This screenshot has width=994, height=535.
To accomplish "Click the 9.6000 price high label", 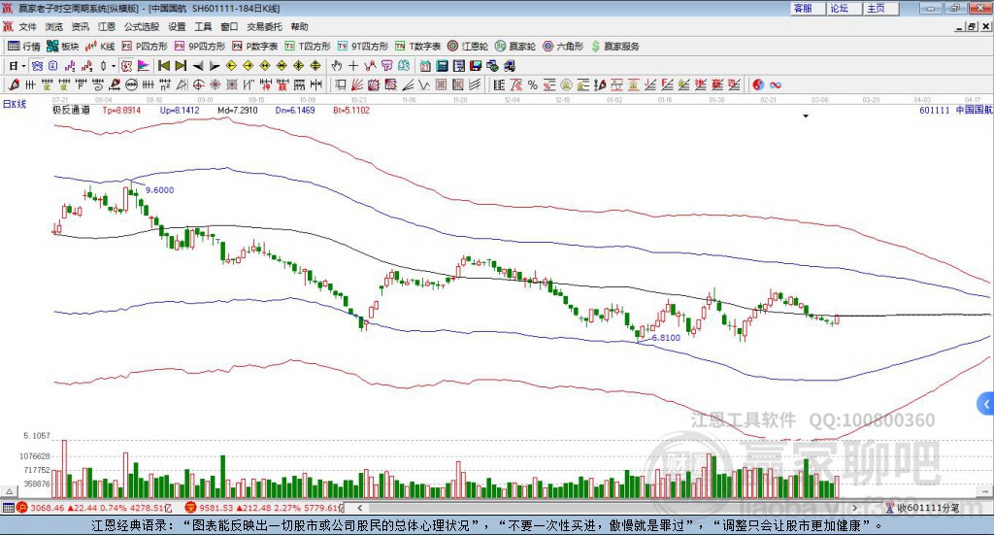I will point(159,190).
